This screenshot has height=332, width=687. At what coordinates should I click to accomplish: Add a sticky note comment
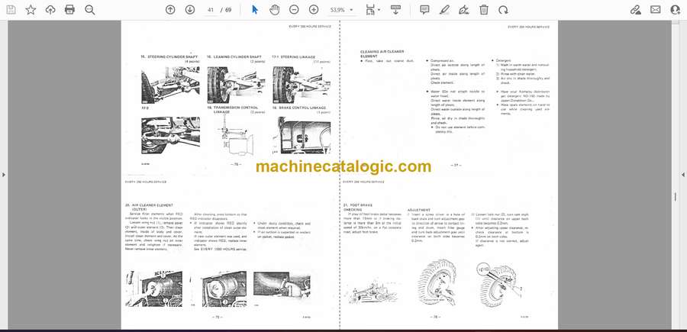[x=424, y=10]
